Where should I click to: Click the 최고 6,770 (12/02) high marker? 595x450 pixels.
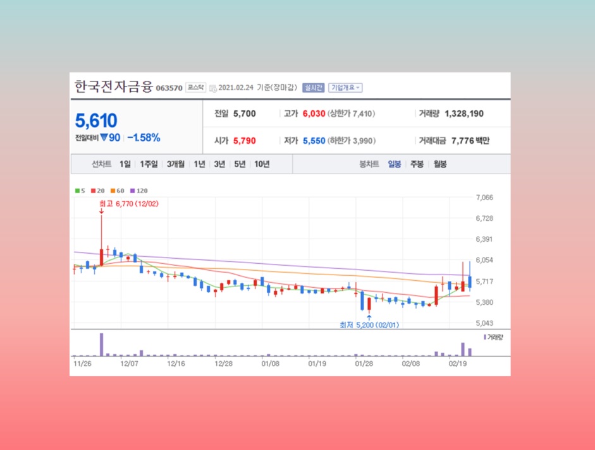coord(129,204)
